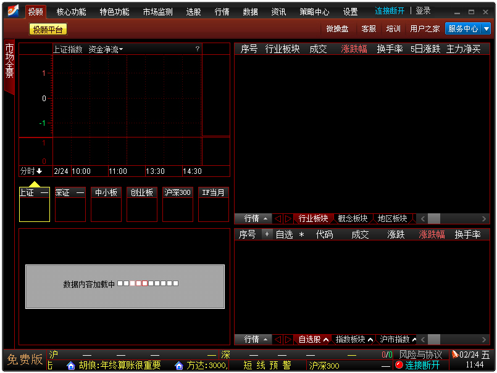Select the 沪深300 index box
Viewport: 497px width, 373px height.
178,204
